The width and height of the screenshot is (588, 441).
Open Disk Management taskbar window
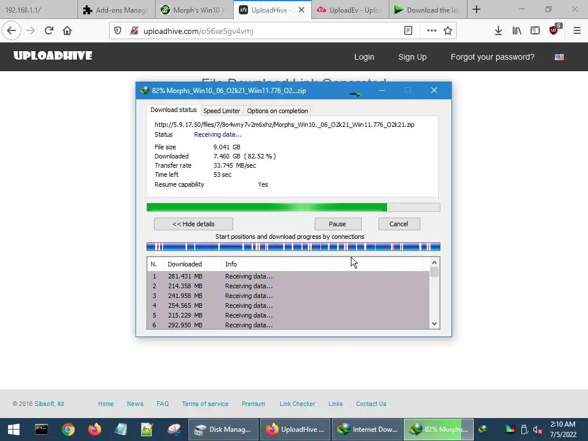223,430
